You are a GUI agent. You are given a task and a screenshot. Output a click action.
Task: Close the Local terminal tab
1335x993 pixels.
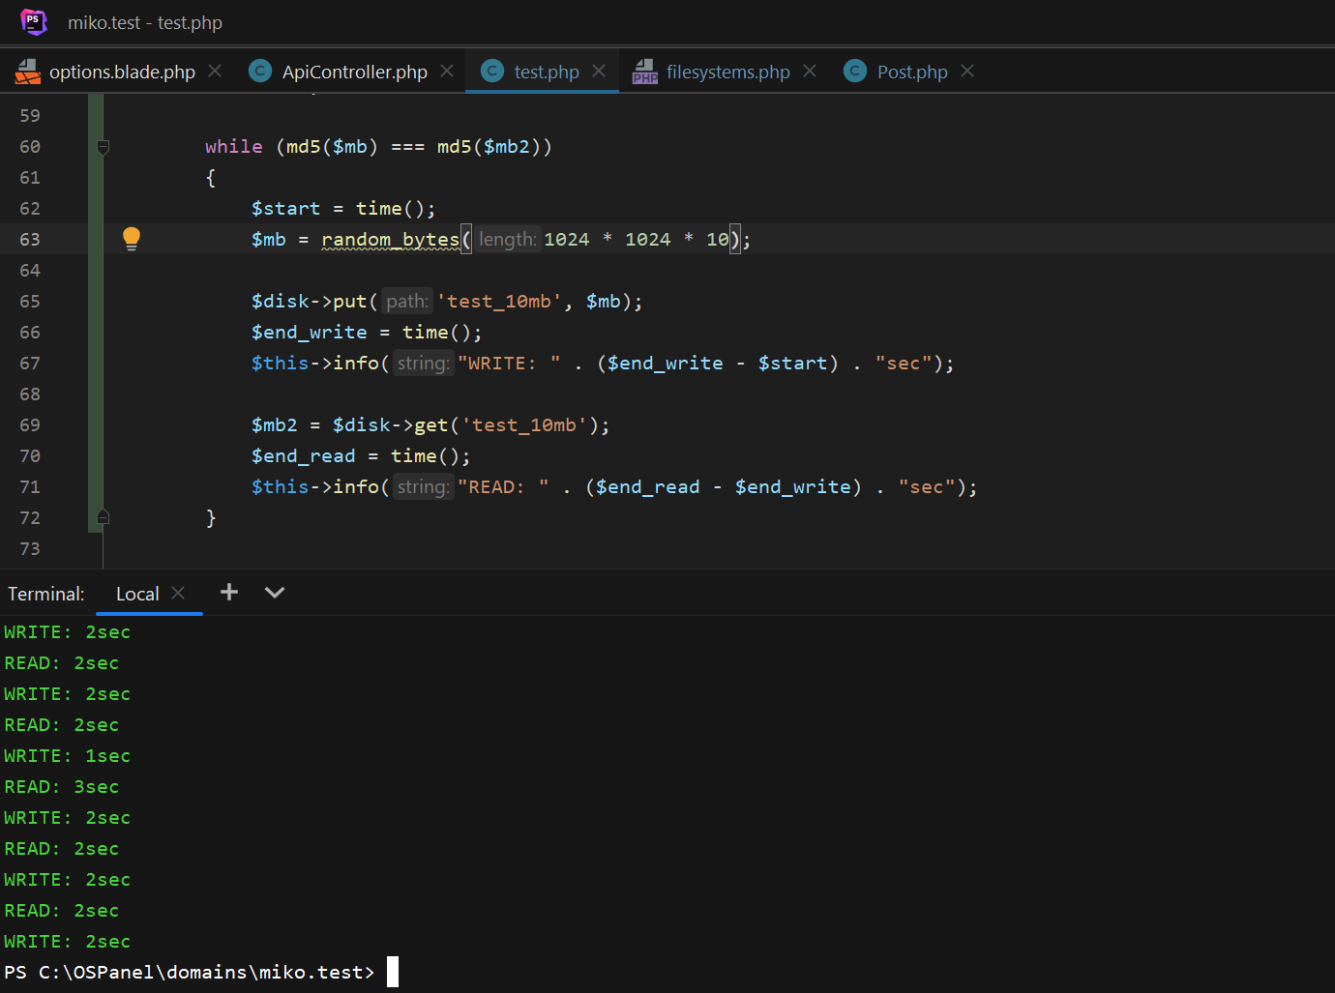(x=178, y=593)
